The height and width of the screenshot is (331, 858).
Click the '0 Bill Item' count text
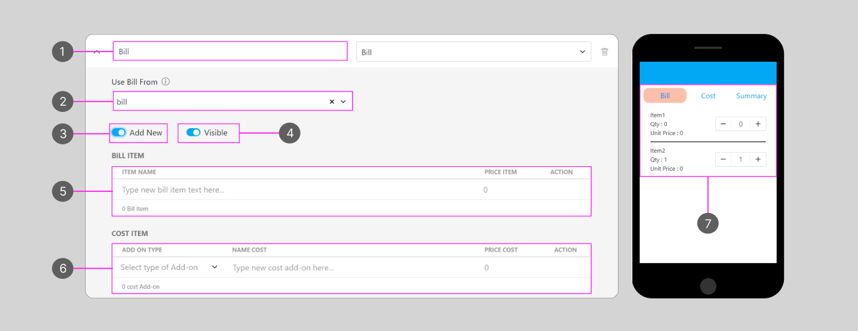[135, 208]
